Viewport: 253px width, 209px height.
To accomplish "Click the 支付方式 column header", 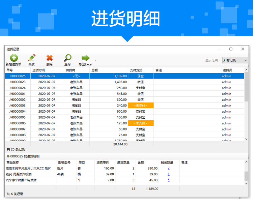I will pos(141,70).
